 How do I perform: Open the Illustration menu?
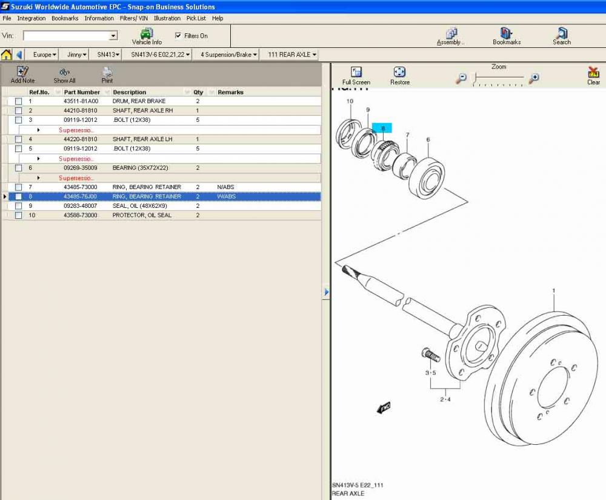coord(167,18)
